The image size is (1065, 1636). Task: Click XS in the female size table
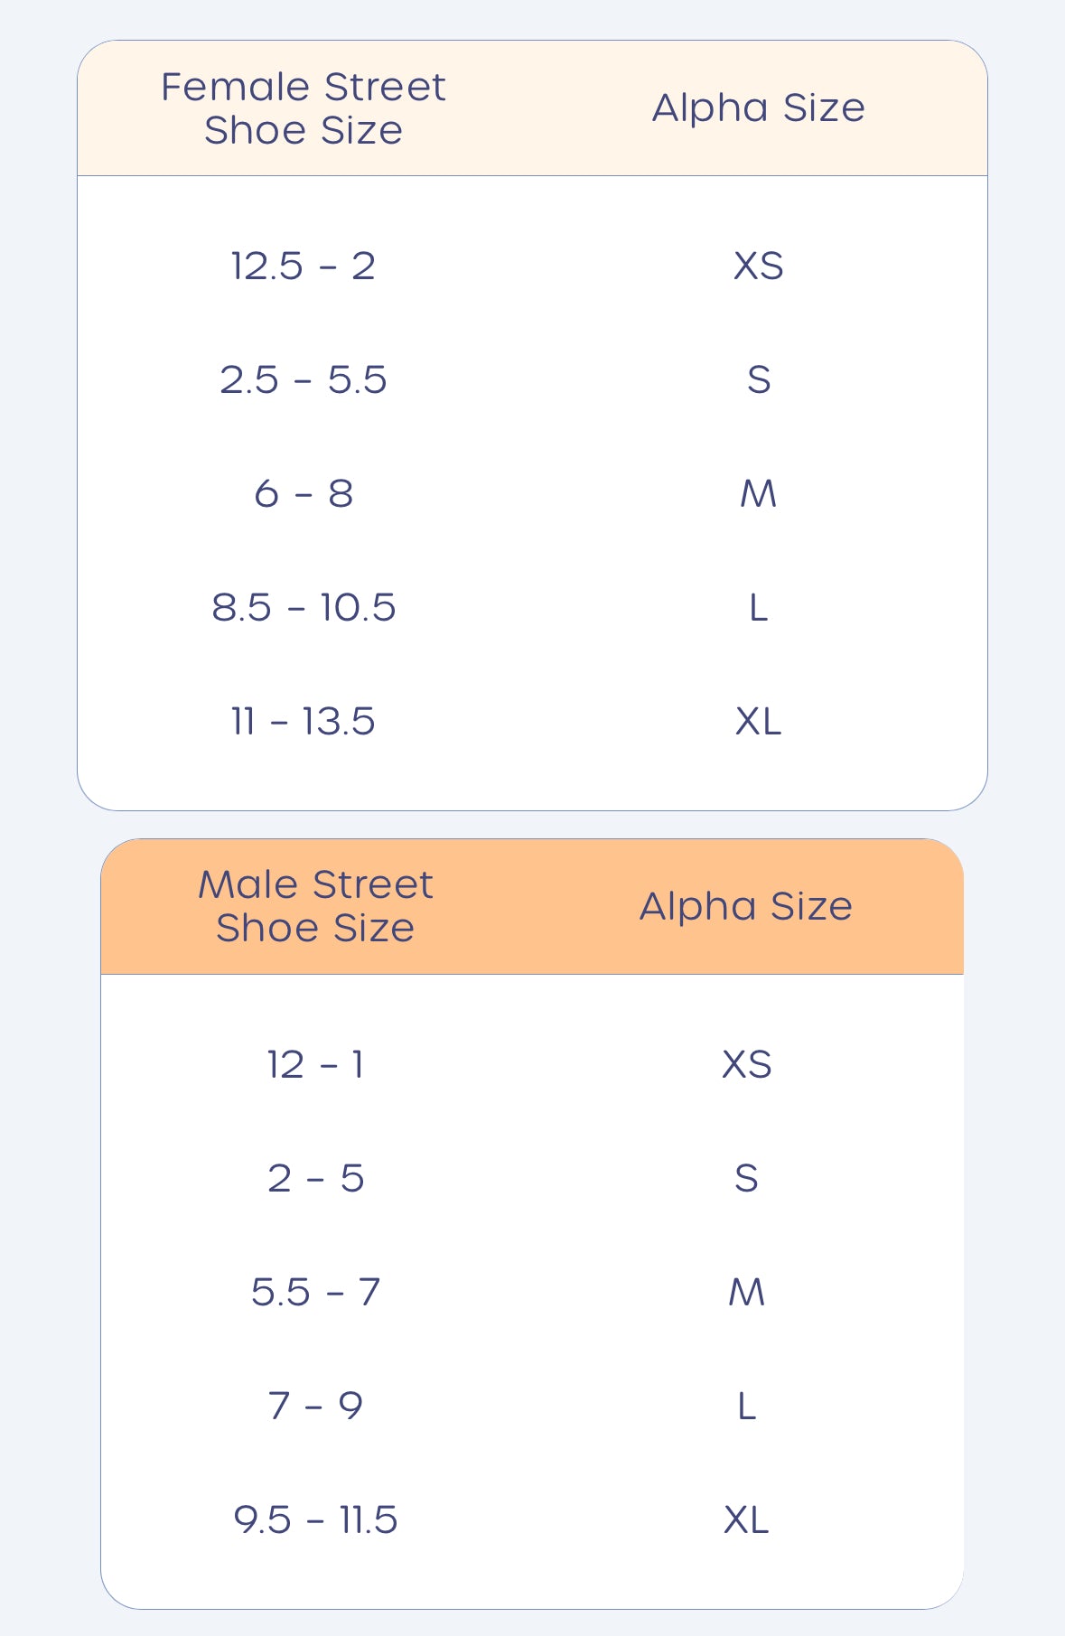pos(759,266)
